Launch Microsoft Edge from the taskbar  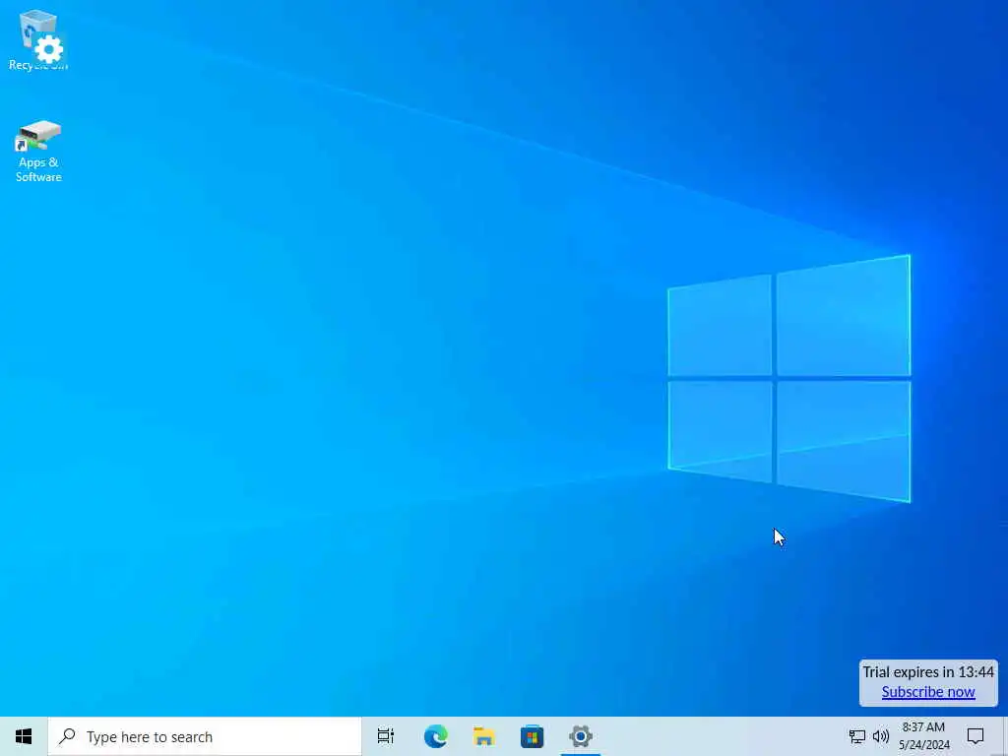(435, 736)
